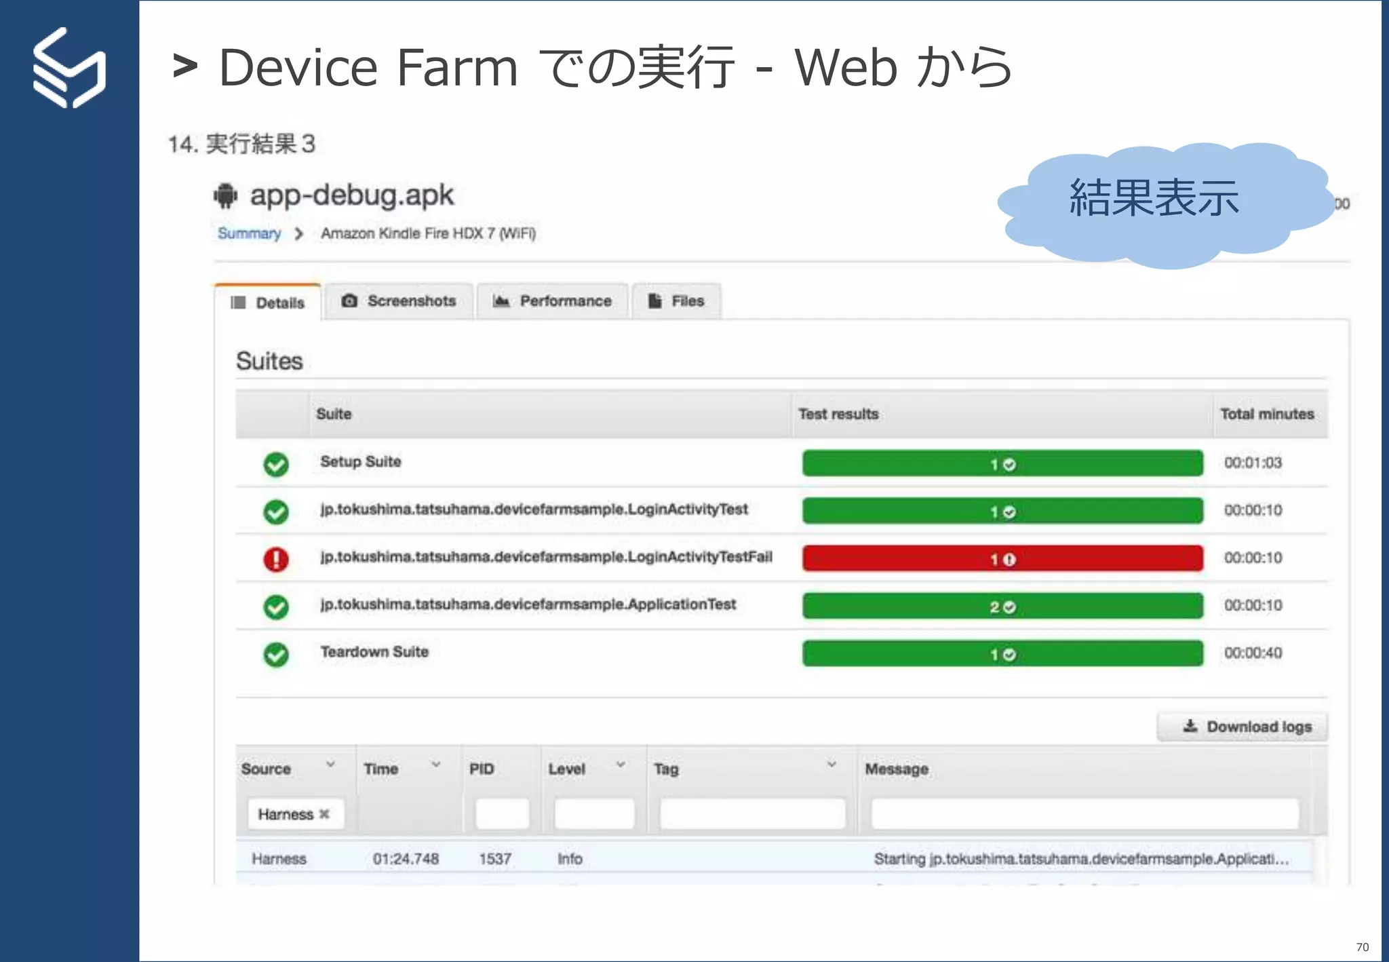1389x962 pixels.
Task: Click the Tag filter input field
Action: [753, 813]
